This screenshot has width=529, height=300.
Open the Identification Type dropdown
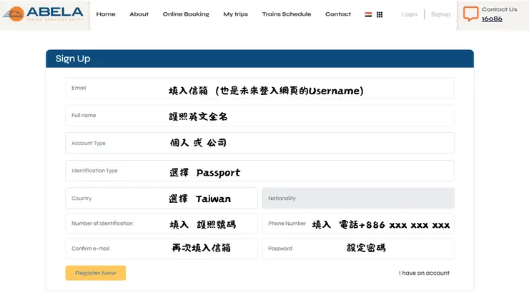point(259,171)
